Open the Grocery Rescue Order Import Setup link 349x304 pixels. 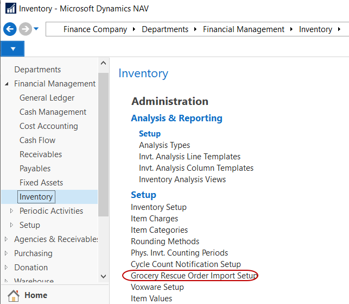(194, 276)
